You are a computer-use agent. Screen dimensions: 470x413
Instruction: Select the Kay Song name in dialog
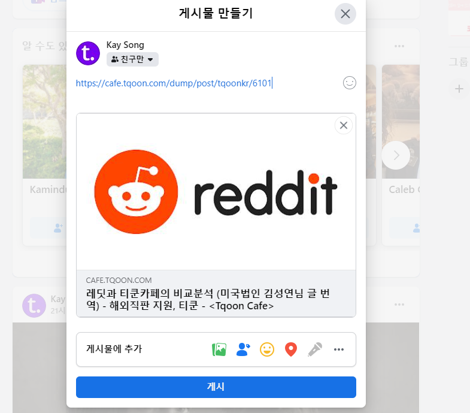pyautogui.click(x=125, y=45)
